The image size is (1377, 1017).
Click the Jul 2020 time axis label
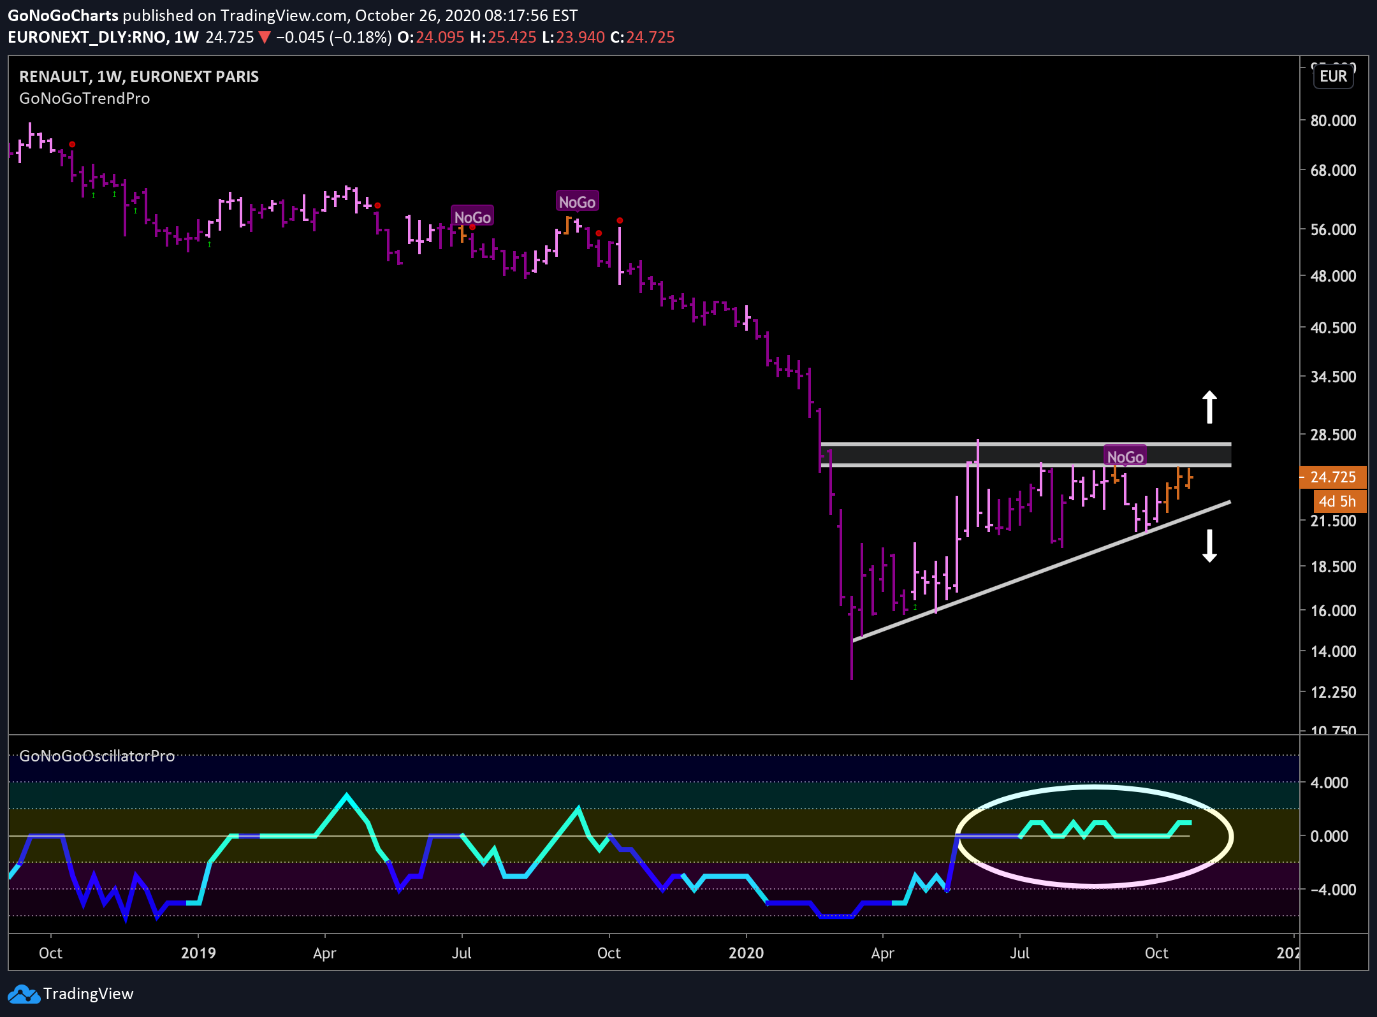pos(1019,953)
